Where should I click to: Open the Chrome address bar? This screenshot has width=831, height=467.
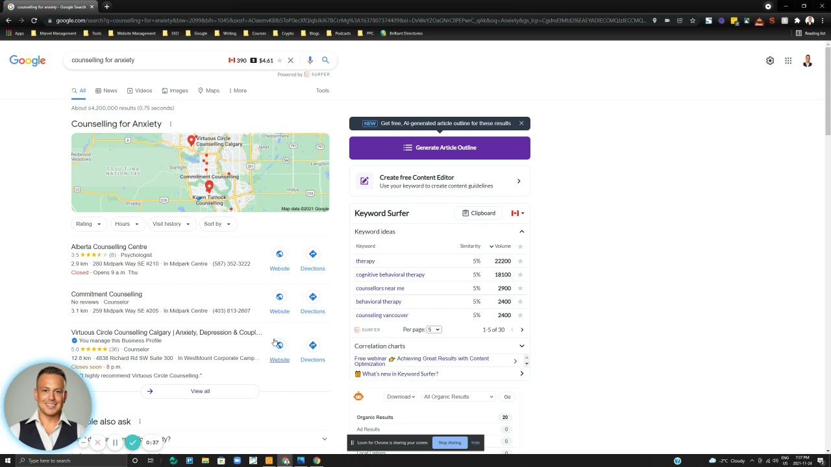(351, 21)
